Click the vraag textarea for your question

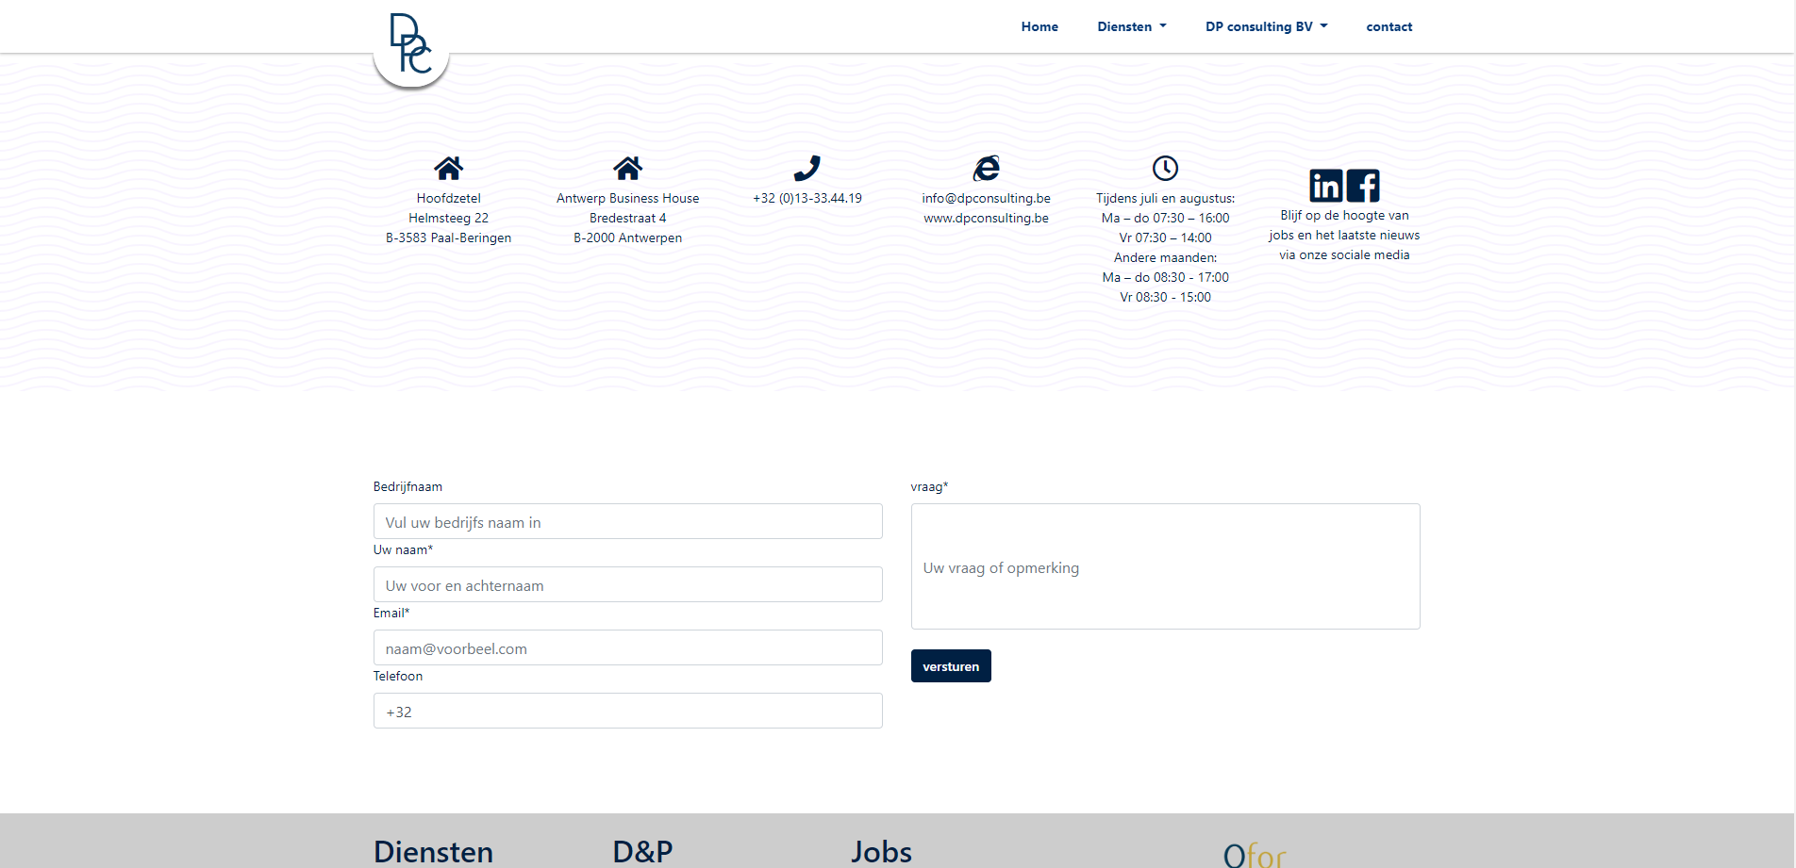(x=1166, y=566)
